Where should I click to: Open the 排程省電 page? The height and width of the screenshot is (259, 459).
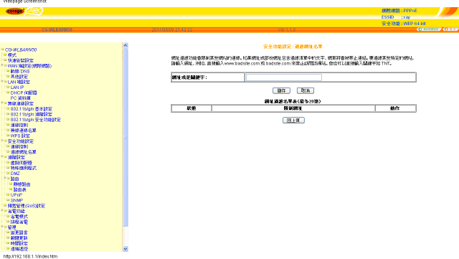click(19, 222)
